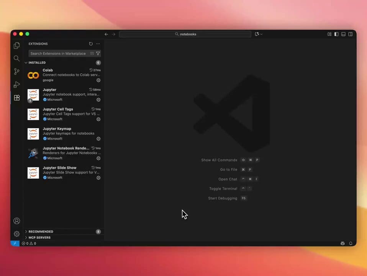This screenshot has width=367, height=276.
Task: Toggle the primary side bar visibility
Action: coord(336,34)
